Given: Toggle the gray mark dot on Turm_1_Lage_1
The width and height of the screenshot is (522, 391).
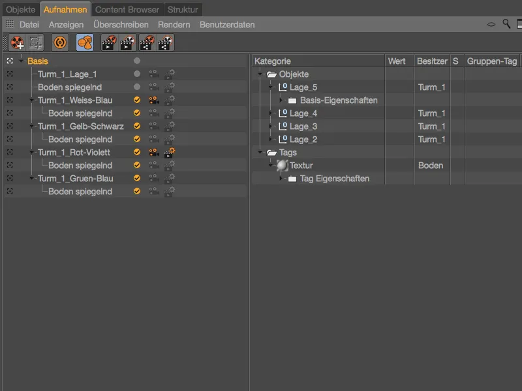Looking at the screenshot, I should pos(137,74).
